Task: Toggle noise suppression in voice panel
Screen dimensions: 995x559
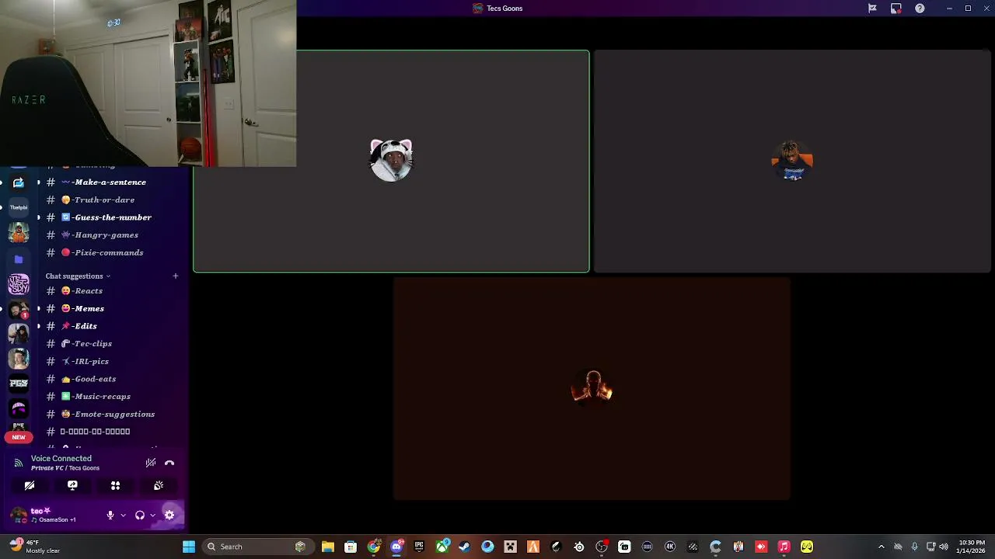Action: pyautogui.click(x=151, y=463)
